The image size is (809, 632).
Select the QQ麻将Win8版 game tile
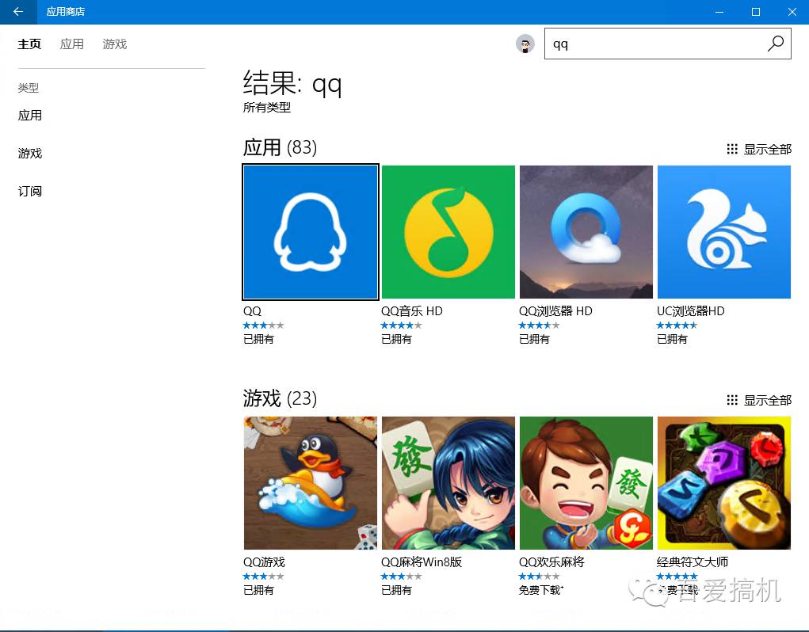[x=448, y=482]
